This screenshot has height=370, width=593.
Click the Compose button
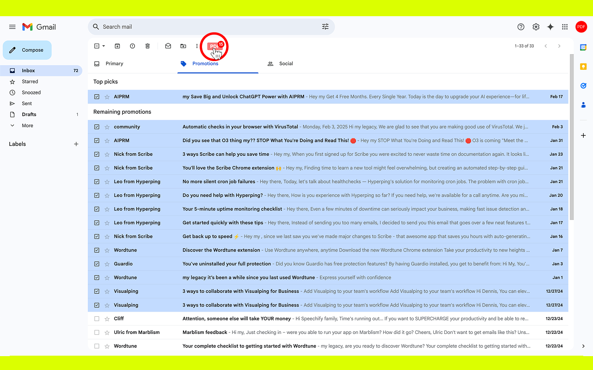point(27,49)
